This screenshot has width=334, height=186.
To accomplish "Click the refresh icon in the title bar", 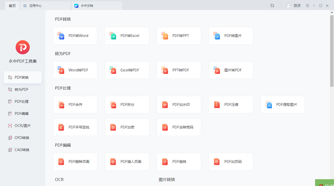I will pyautogui.click(x=272, y=5).
